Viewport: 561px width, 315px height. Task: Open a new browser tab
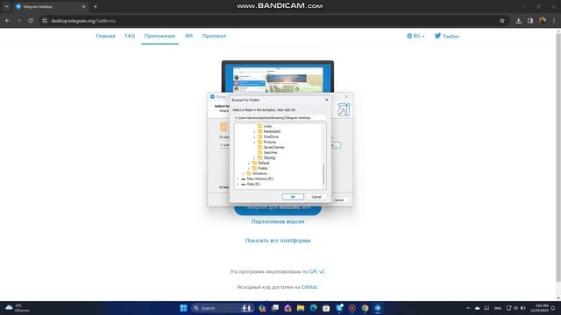point(96,6)
